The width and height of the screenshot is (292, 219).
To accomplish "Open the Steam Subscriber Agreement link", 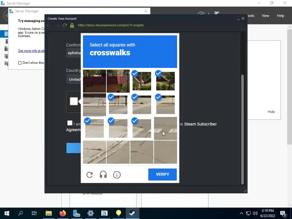I will pos(200,124).
